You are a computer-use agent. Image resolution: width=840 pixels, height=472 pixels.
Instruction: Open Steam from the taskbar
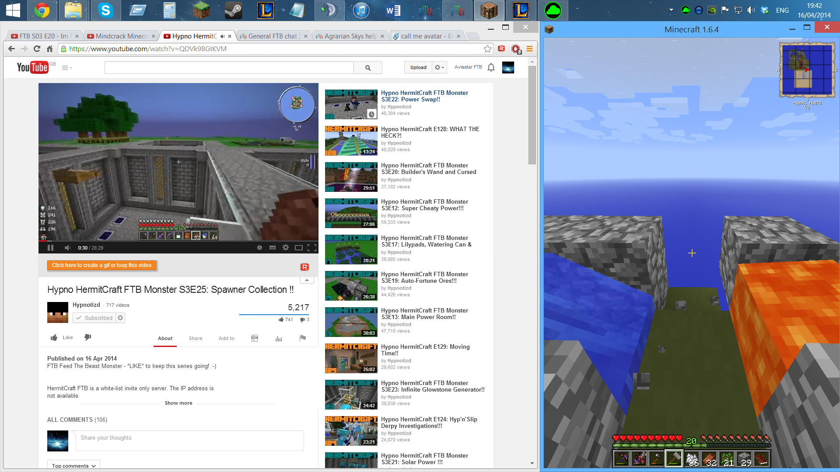tap(233, 10)
